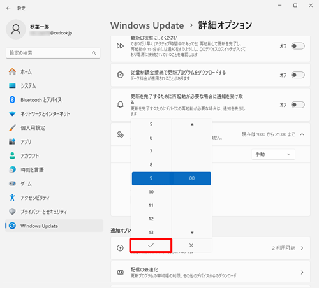This screenshot has height=288, width=319.
Task: Click the アカウント person icon
Action: pos(12,155)
